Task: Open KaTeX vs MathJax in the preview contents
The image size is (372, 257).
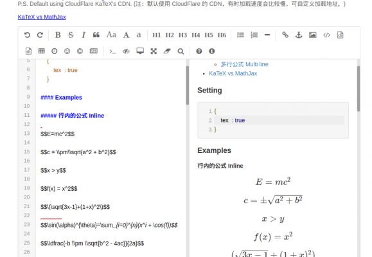Action: click(233, 73)
